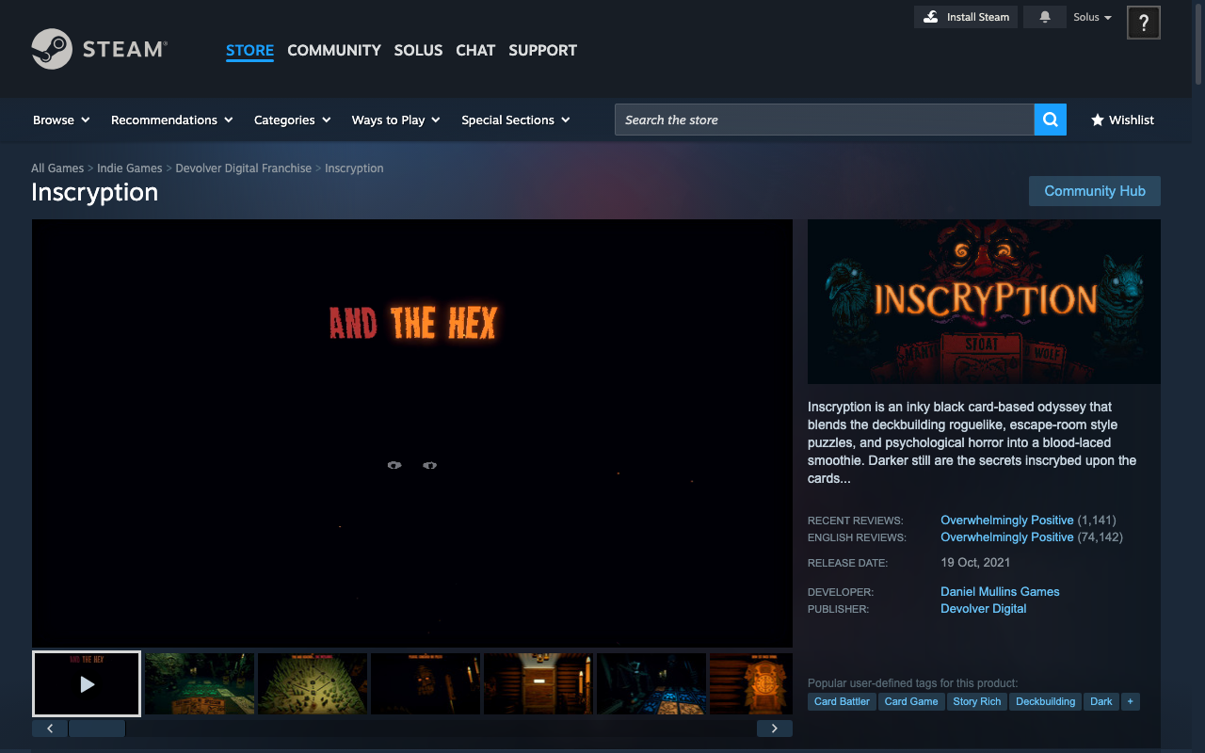Open the Solus account dropdown
Viewport: 1205px width, 753px height.
pyautogui.click(x=1092, y=16)
